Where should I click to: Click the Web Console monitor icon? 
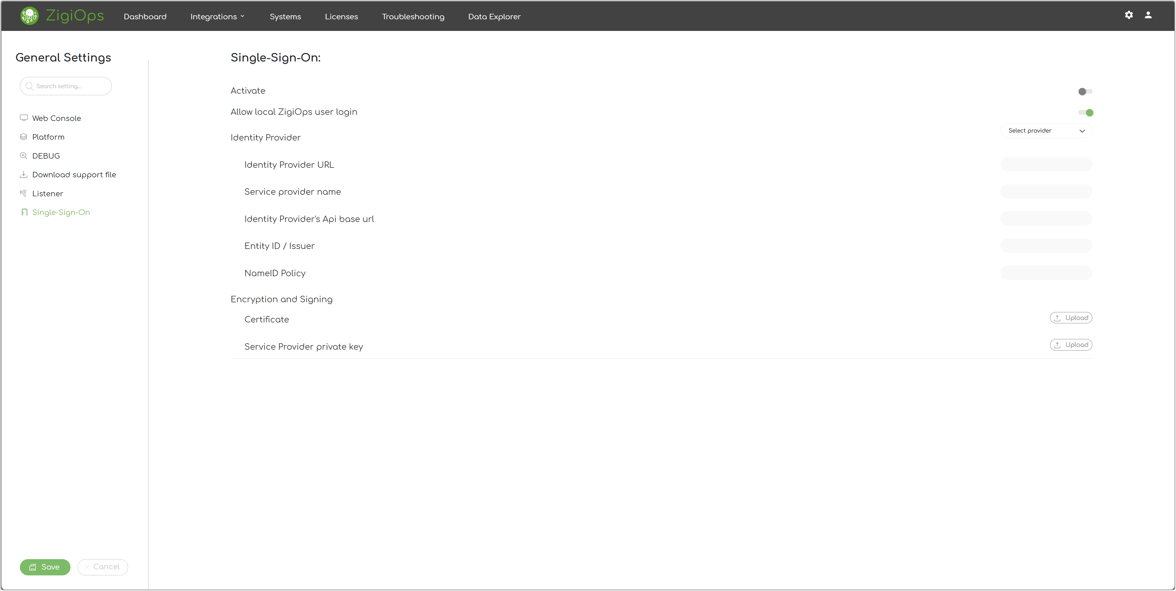click(24, 118)
